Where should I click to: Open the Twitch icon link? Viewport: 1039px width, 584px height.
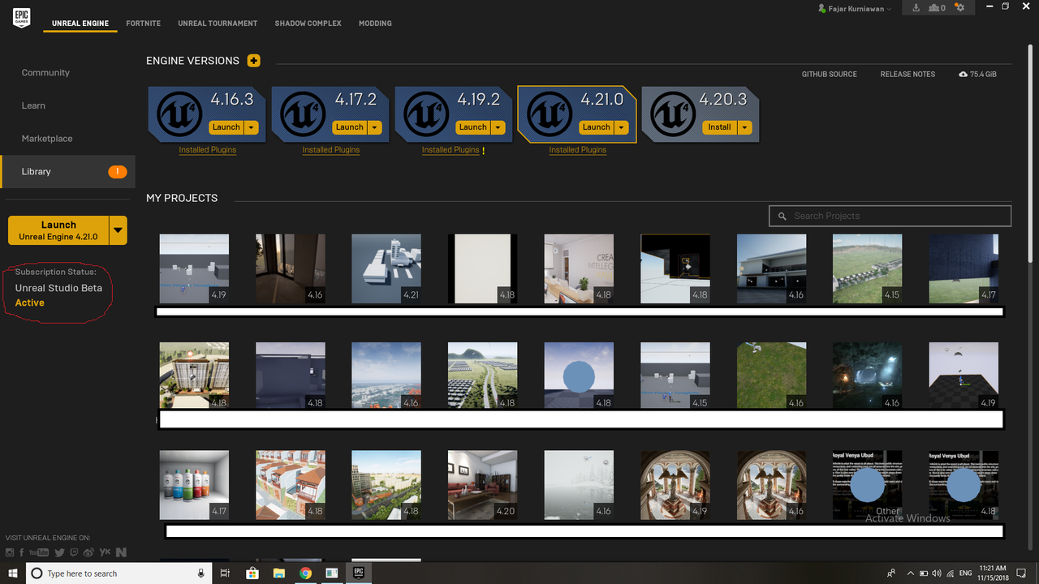[74, 552]
